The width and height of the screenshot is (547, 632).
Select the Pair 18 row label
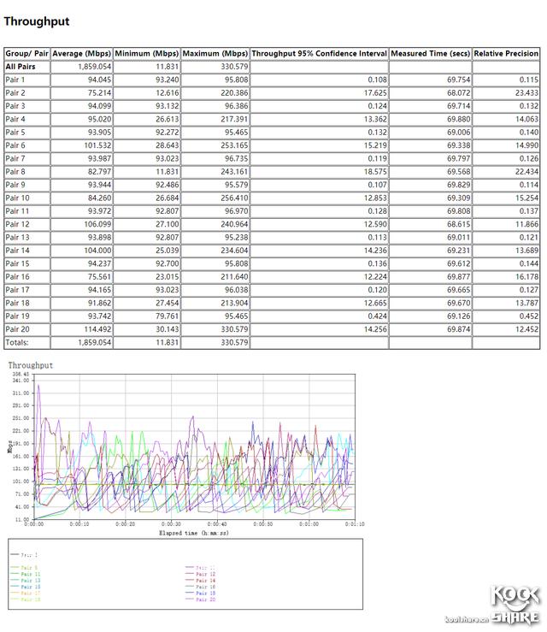pos(17,303)
